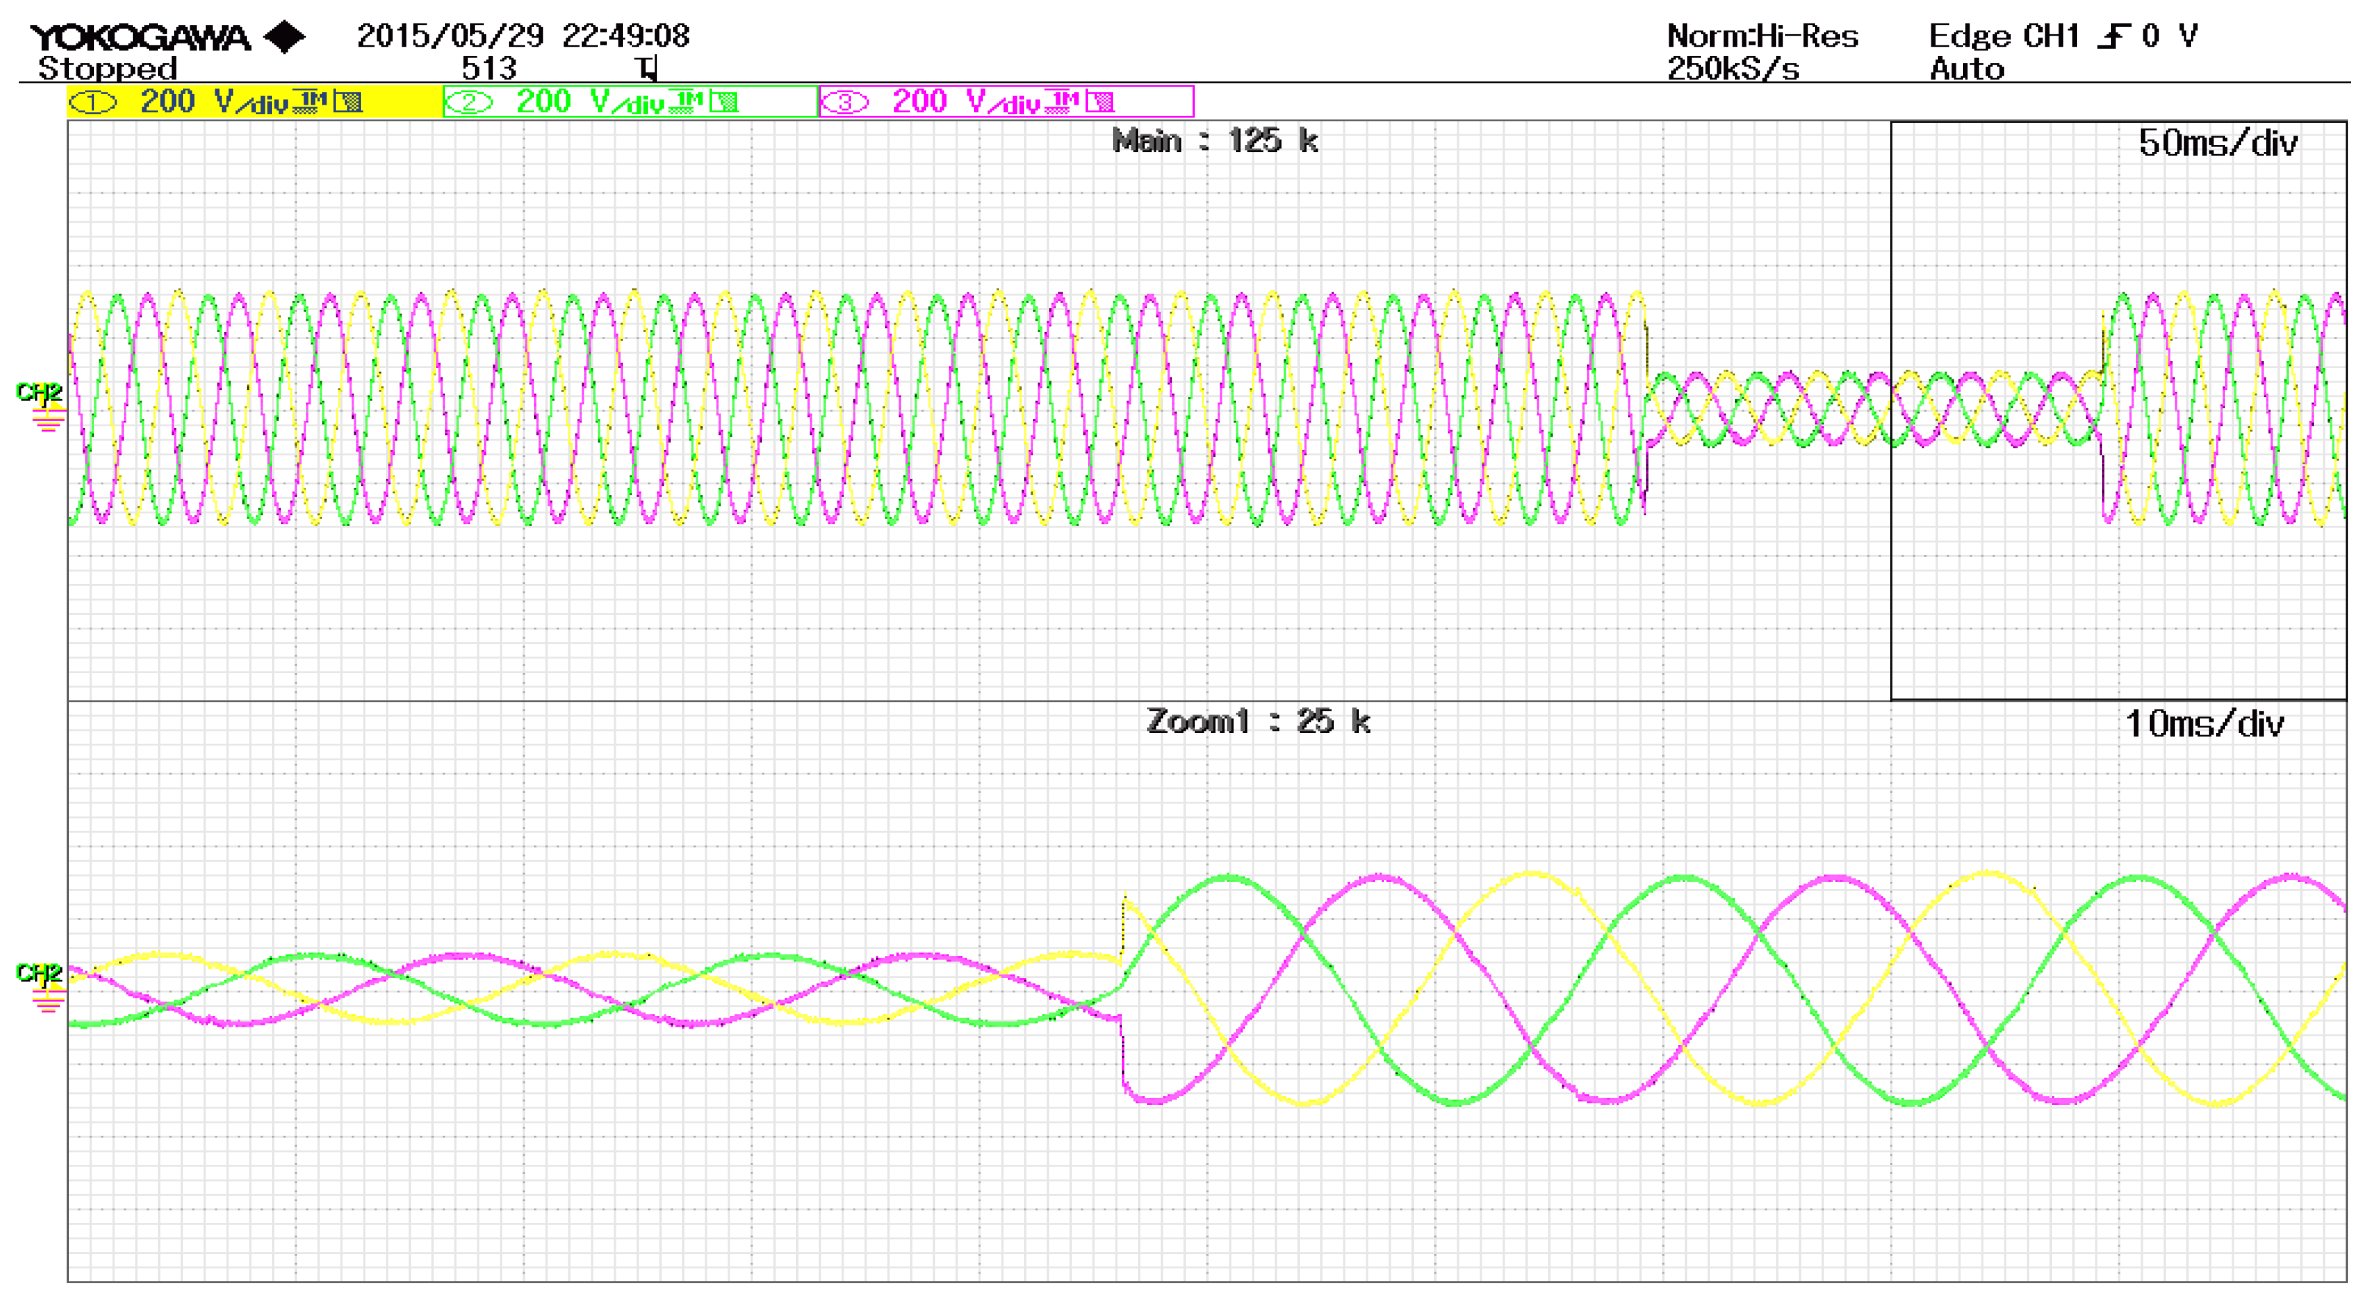Click the probe icon in channel 1 label
The image size is (2364, 1298).
point(348,102)
